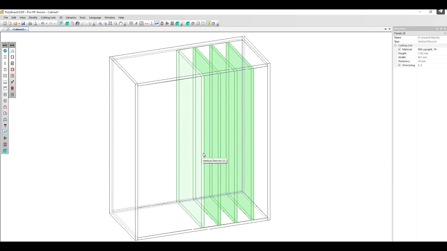Open the Libraries menu
Screen dimensions: 447x251
click(71, 17)
